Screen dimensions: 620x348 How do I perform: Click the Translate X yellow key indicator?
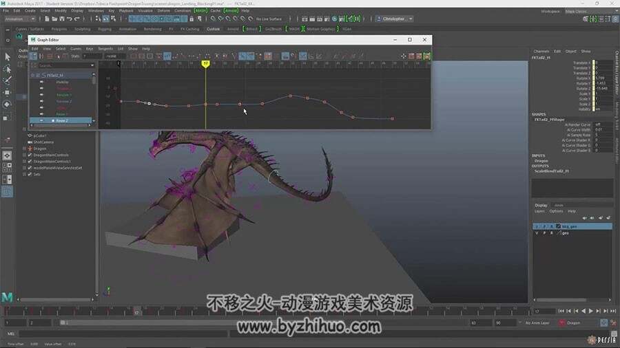click(594, 63)
